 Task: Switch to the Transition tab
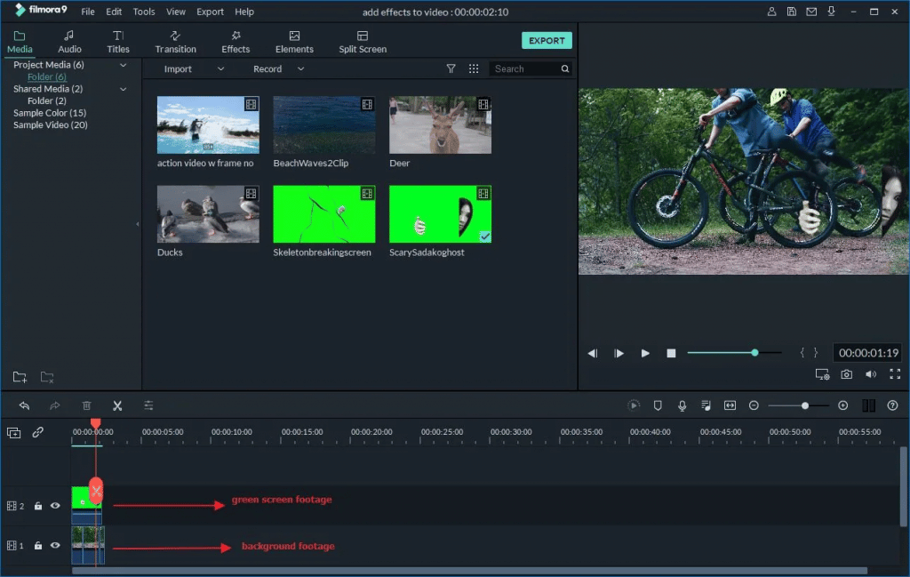pos(175,42)
